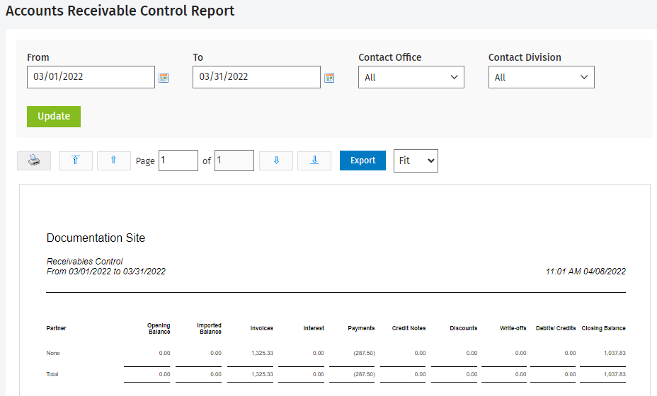Viewport: 657px width, 396px height.
Task: Click the 'Contact Office' label
Action: [x=389, y=57]
